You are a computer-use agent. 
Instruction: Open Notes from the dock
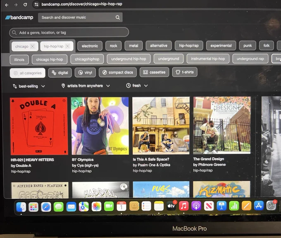pos(159,206)
